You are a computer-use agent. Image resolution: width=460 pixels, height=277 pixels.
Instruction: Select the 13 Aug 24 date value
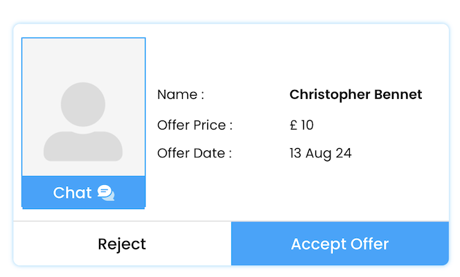tap(320, 153)
